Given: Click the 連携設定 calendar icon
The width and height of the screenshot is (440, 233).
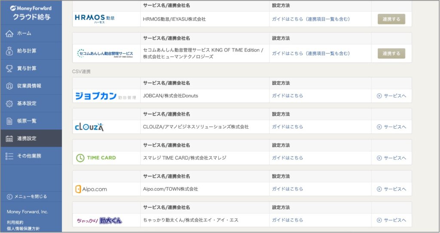Looking at the screenshot, I should pyautogui.click(x=9, y=139).
